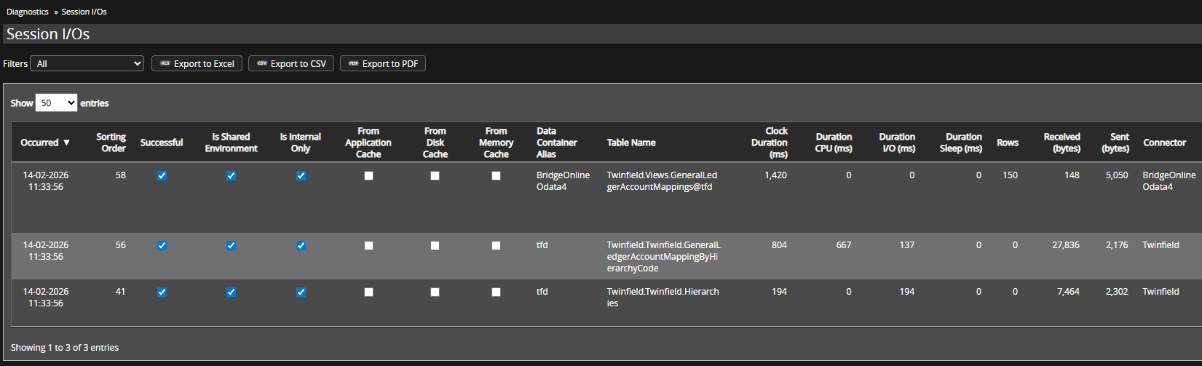Viewport: 1202px width, 366px height.
Task: Check From Application Cache for Twinfield.Hierarchies row
Action: [x=368, y=293]
